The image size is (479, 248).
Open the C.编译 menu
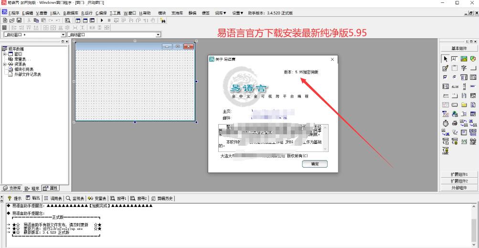click(101, 13)
